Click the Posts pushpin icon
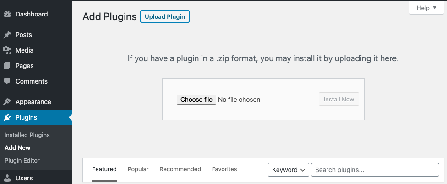Screen dimensions: 447x184 click(7, 35)
